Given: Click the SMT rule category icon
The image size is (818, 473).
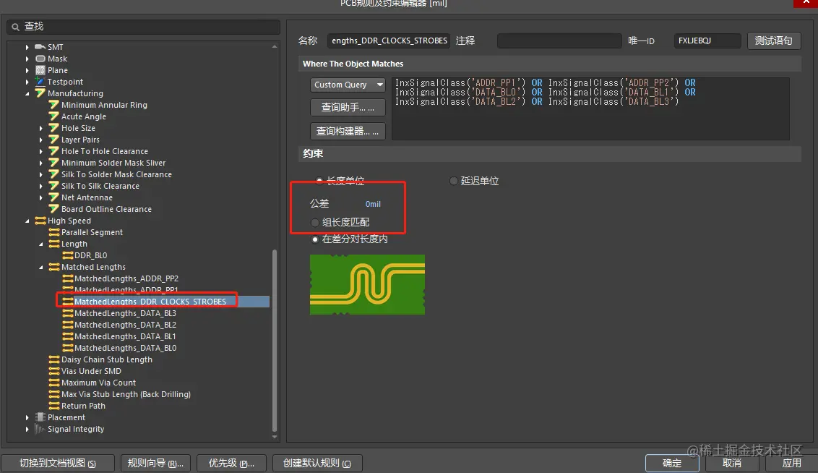Looking at the screenshot, I should 40,47.
